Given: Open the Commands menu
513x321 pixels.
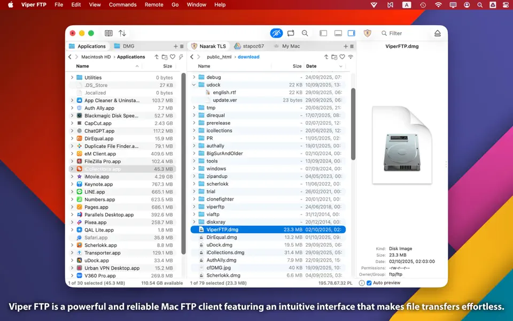Looking at the screenshot, I should [122, 4].
